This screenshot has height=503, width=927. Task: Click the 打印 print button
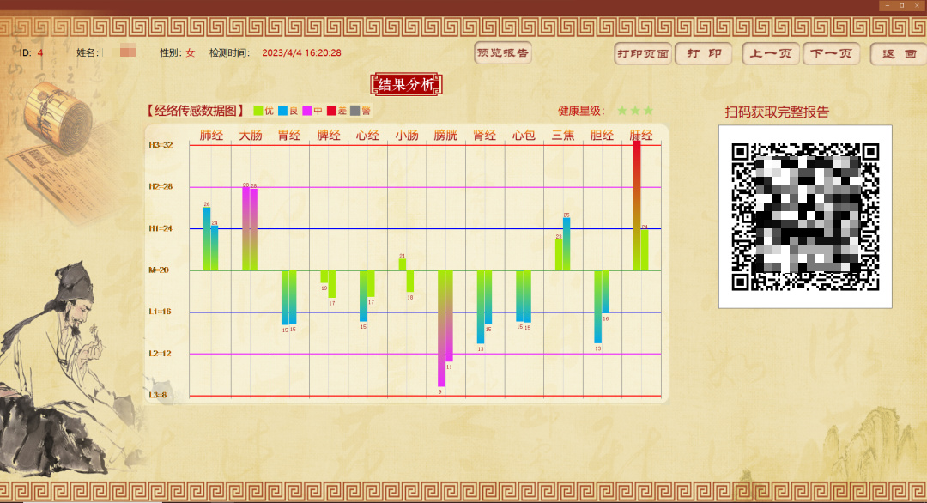(x=703, y=54)
